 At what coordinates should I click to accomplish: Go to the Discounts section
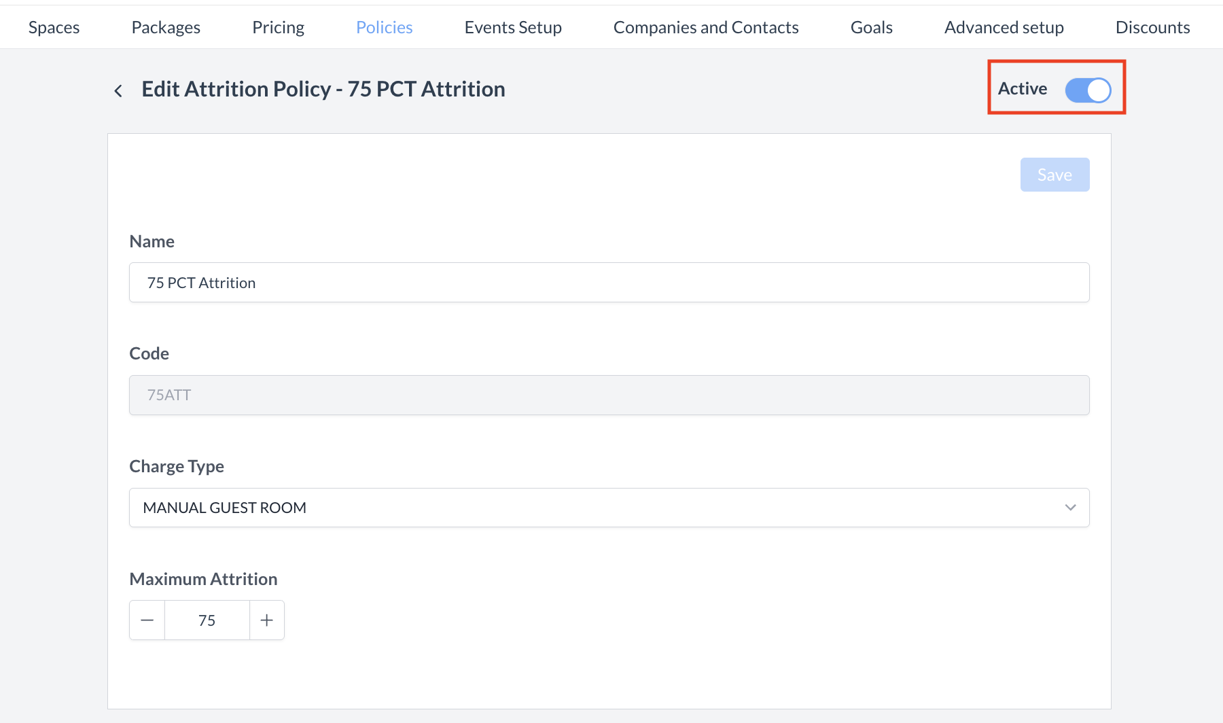pyautogui.click(x=1152, y=27)
